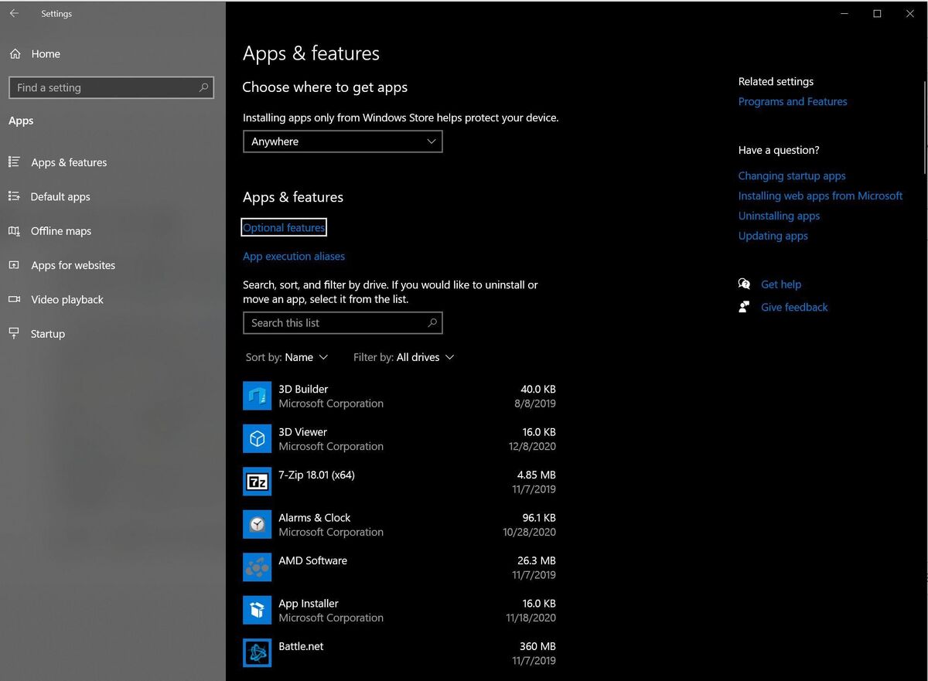Click the magnifier in Search this list
Image resolution: width=928 pixels, height=681 pixels.
point(432,322)
